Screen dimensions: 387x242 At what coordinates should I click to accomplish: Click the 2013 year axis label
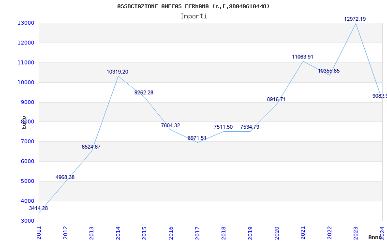pyautogui.click(x=91, y=233)
